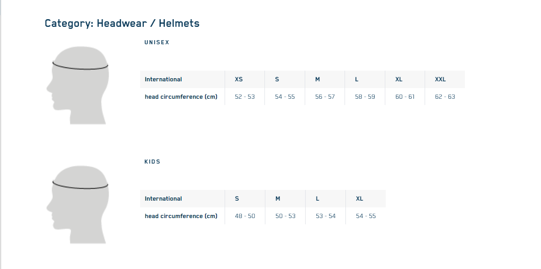This screenshot has width=541, height=269.
Task: Click the kids 53 - 54 cell
Action: coord(326,216)
